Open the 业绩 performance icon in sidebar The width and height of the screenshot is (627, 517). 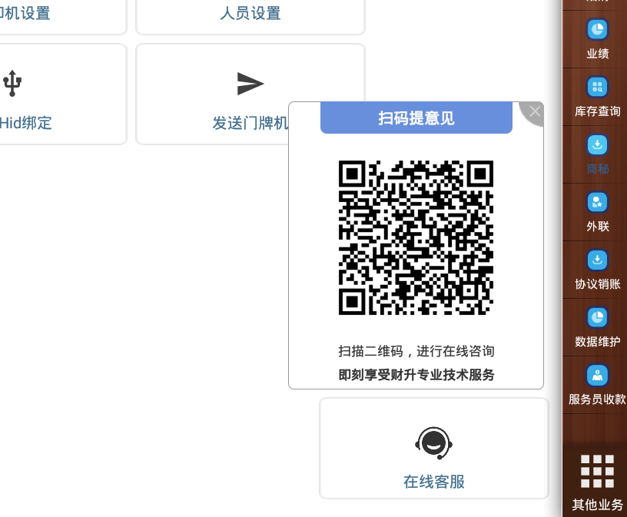pyautogui.click(x=597, y=30)
